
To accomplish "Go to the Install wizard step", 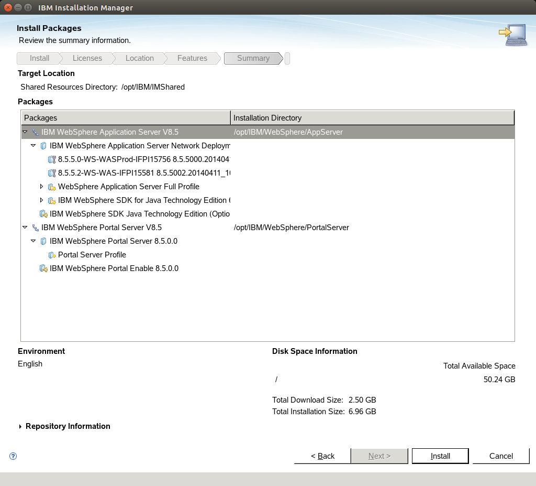I will 39,58.
